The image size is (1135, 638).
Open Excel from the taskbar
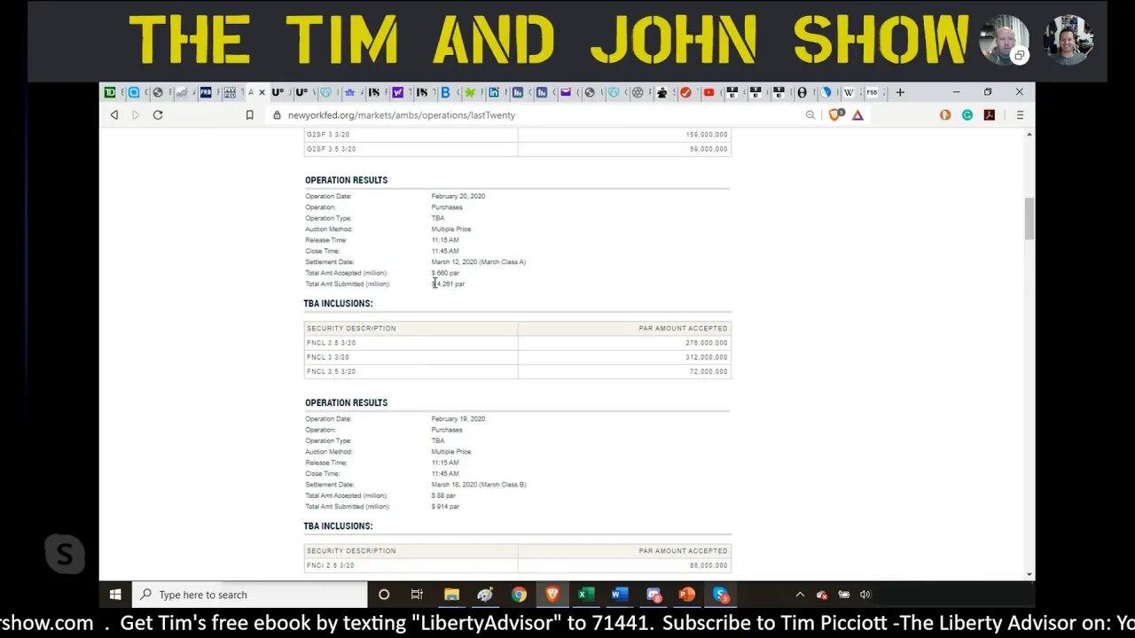click(x=586, y=595)
